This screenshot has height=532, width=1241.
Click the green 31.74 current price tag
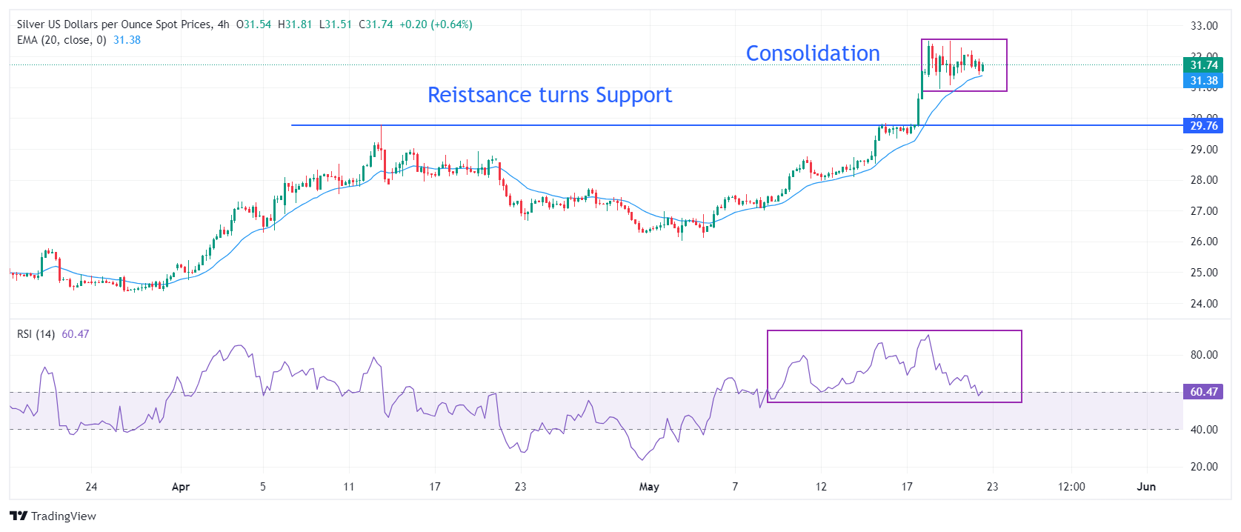click(1204, 65)
